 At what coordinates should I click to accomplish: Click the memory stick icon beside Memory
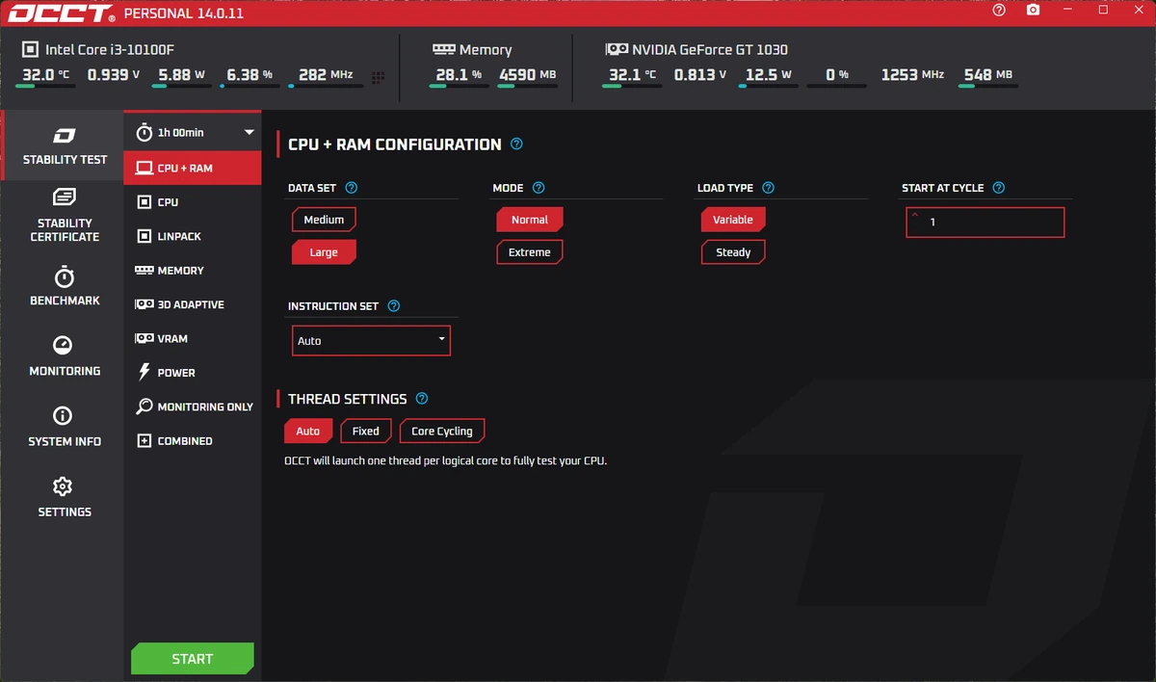point(443,49)
